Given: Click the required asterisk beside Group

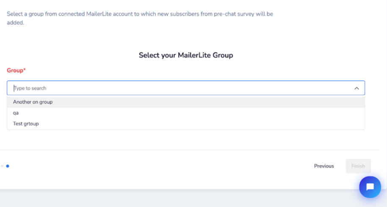Looking at the screenshot, I should [25, 69].
